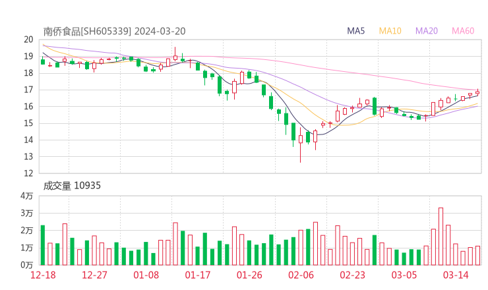The image size is (488, 290).
Task: Click the price axis label 12
Action: pyautogui.click(x=28, y=173)
